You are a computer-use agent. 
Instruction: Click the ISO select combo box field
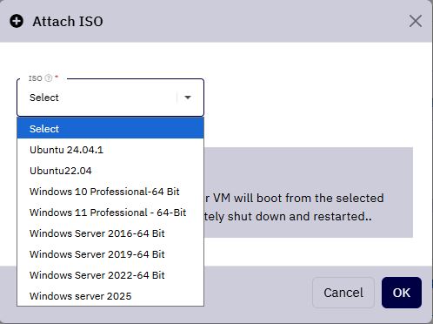click(110, 98)
